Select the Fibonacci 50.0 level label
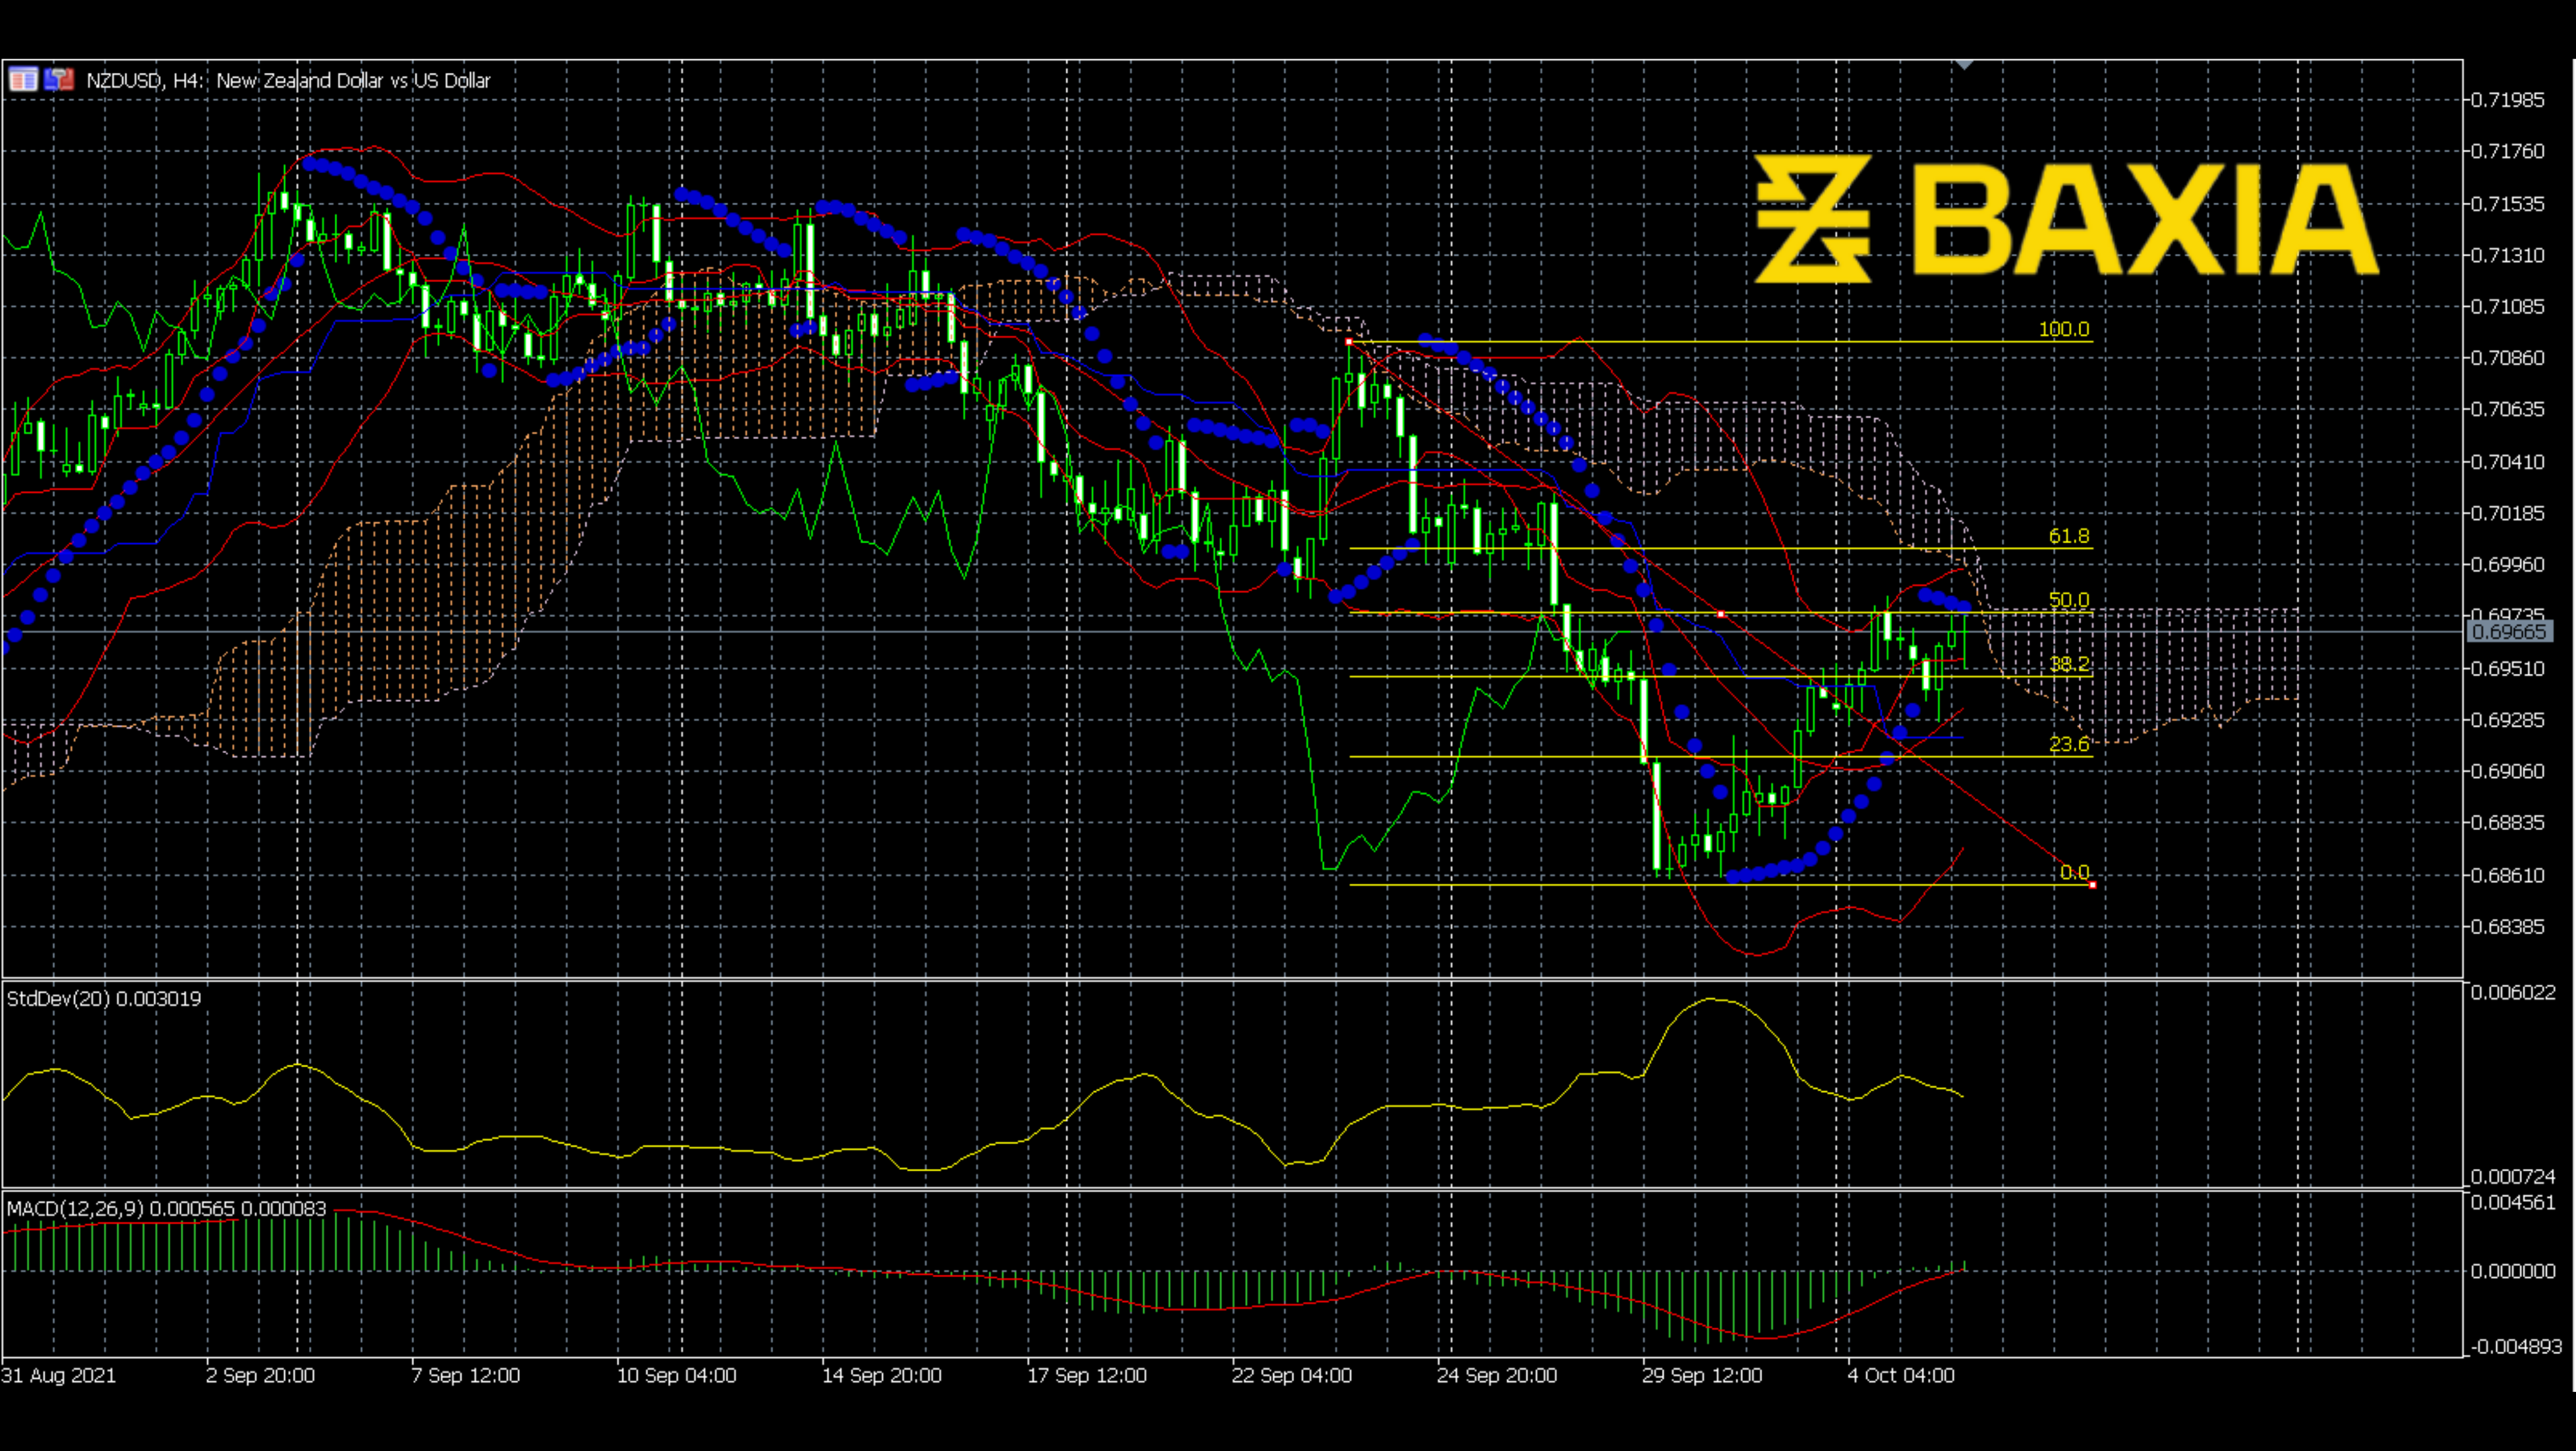Screen dimensions: 2576x1451 click(2068, 600)
